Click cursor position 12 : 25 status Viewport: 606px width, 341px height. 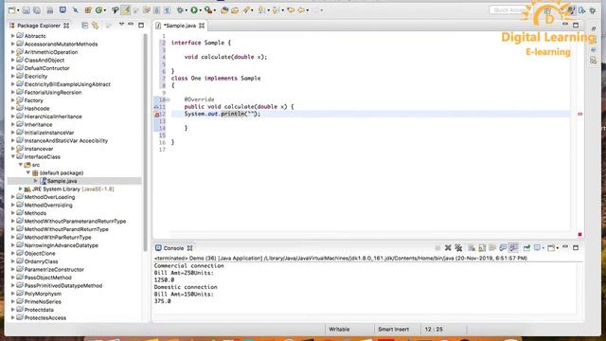434,330
